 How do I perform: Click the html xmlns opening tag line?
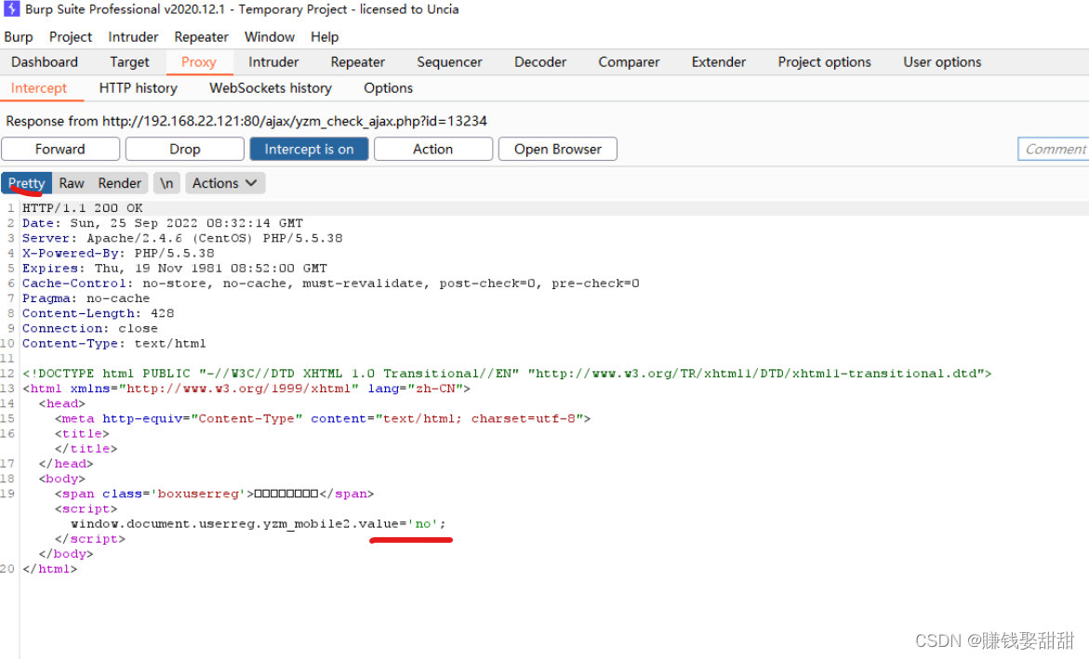point(246,389)
